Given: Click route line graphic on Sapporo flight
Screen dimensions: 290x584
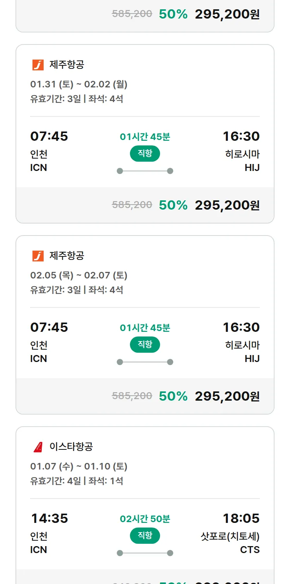Looking at the screenshot, I should click(145, 553).
